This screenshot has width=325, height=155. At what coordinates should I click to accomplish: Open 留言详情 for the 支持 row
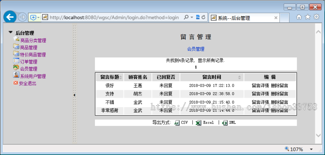(x=260, y=94)
